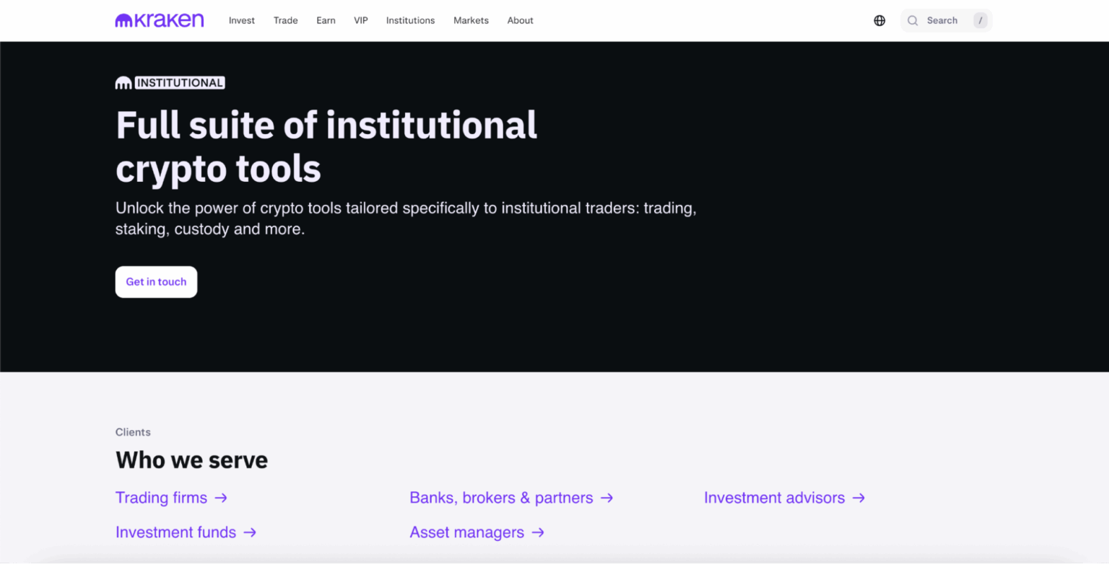Click the arrow beside Investment advisors

(858, 498)
